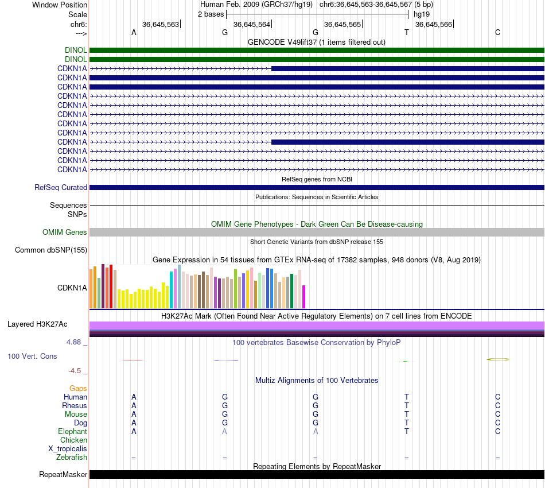
Task: Click the Window Position label
Action: click(60, 5)
